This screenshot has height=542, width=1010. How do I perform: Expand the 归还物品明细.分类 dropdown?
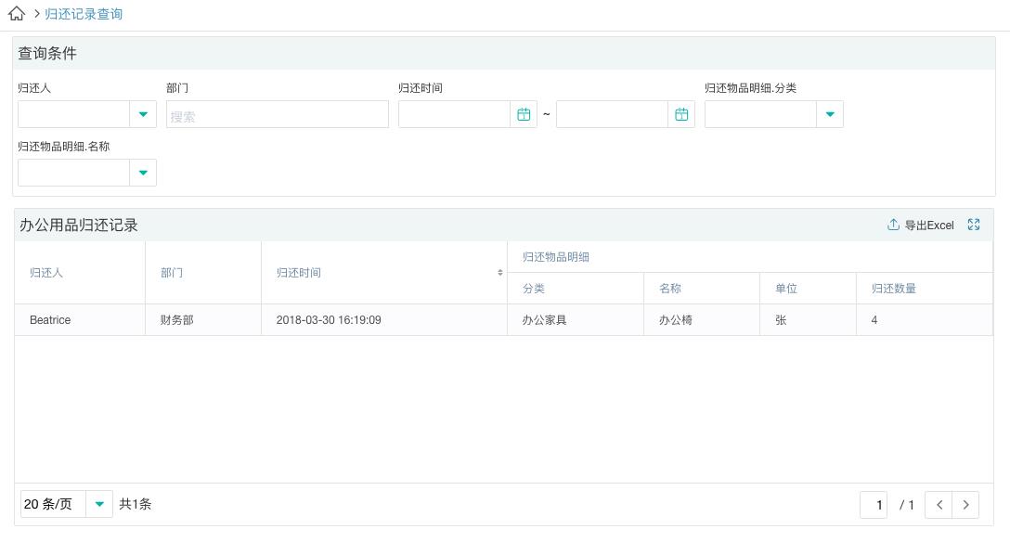click(830, 114)
